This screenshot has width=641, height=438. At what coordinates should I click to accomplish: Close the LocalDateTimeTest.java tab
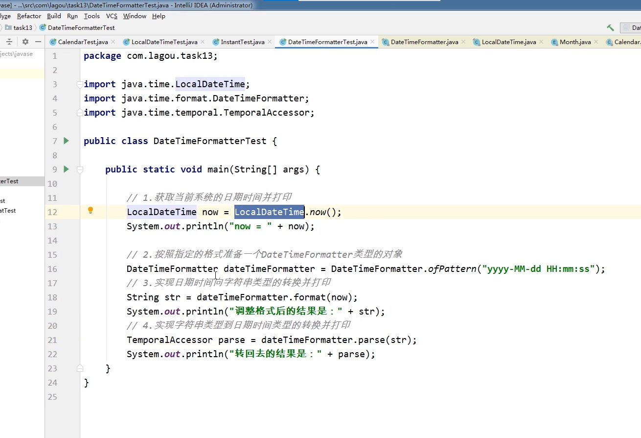pos(203,42)
